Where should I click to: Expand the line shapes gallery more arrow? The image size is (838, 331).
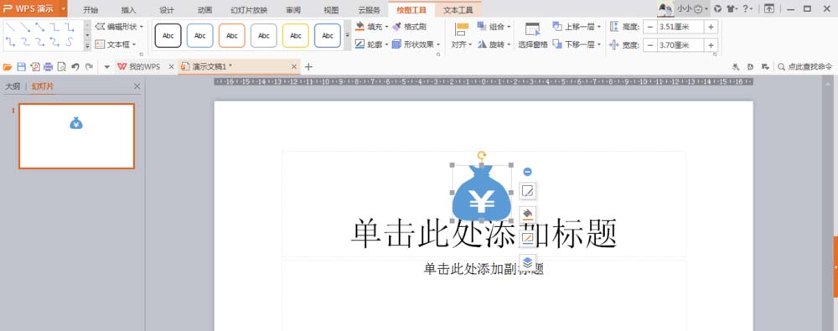tap(87, 47)
